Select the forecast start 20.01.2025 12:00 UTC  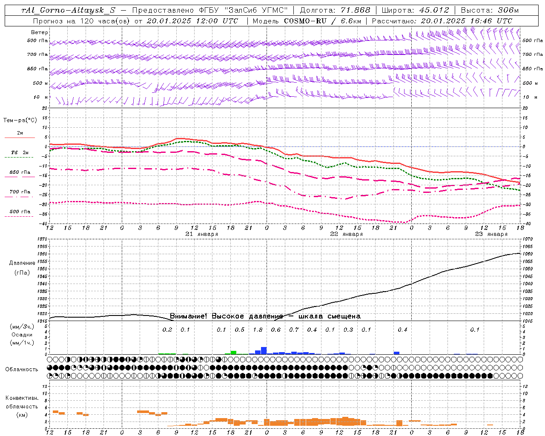tap(192, 21)
